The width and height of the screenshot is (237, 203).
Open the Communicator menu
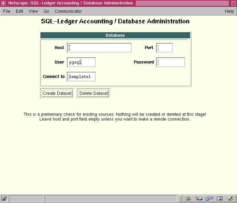pyautogui.click(x=68, y=11)
